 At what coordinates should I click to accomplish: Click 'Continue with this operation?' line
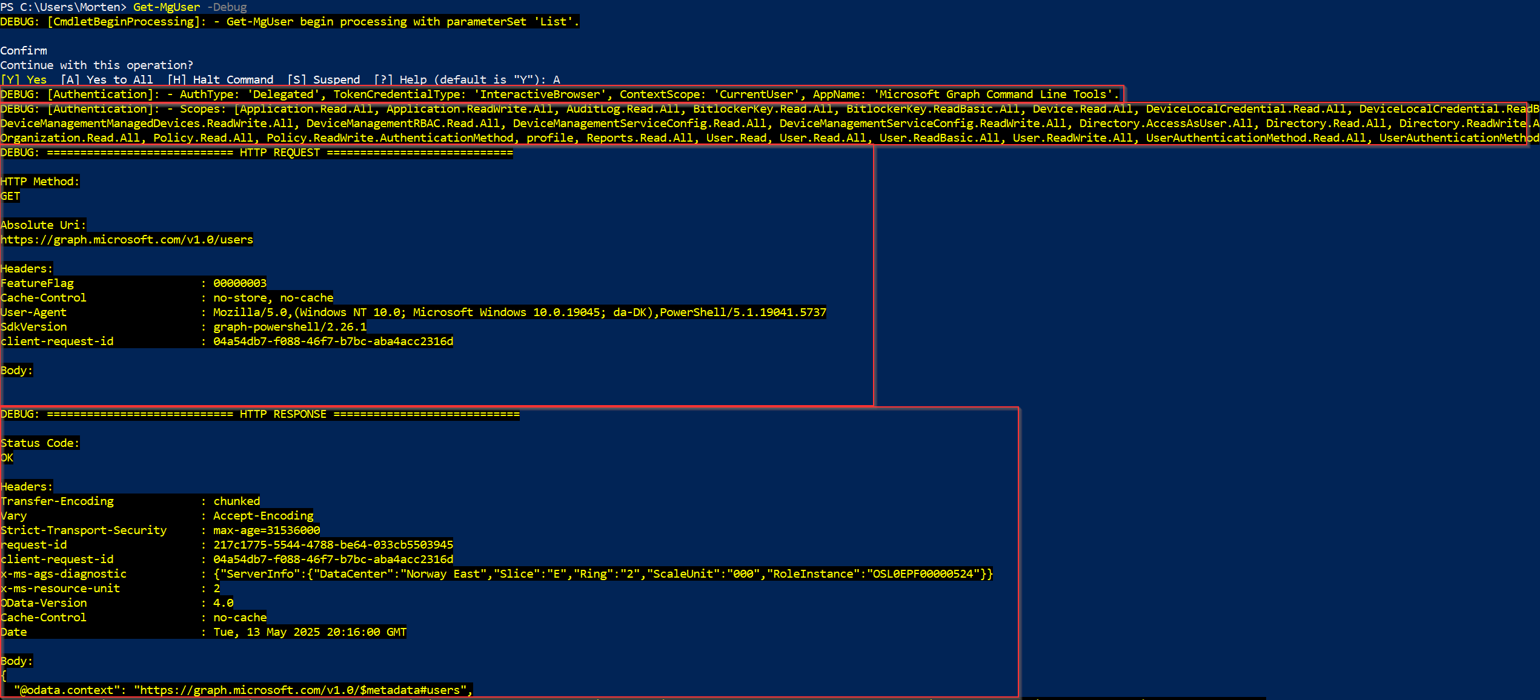point(97,65)
